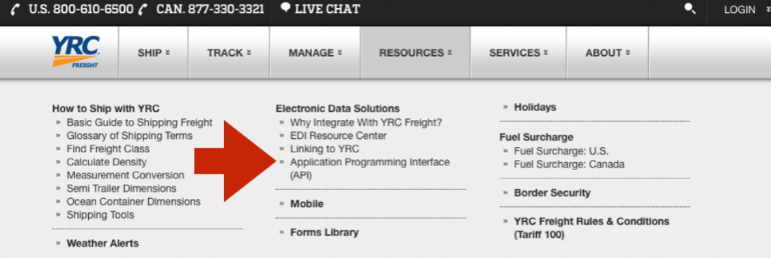This screenshot has height=258, width=771.
Task: Click the Live Chat speech bubble icon
Action: (285, 8)
